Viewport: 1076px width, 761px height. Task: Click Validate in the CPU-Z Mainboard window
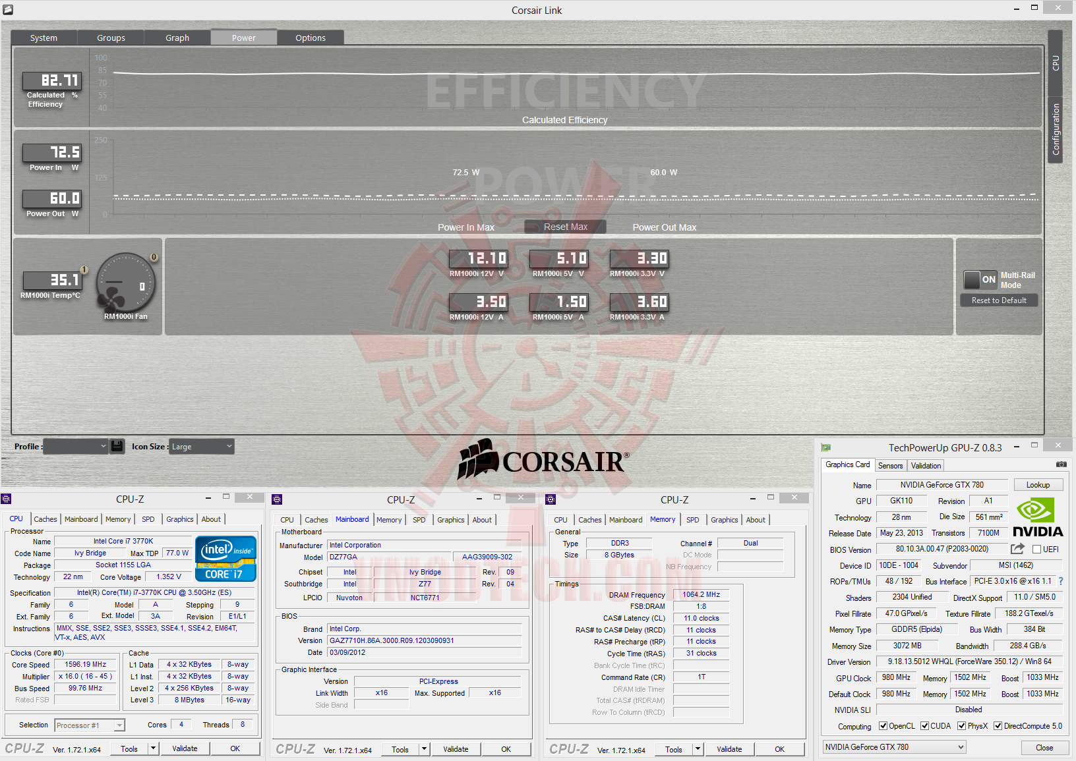tap(456, 749)
